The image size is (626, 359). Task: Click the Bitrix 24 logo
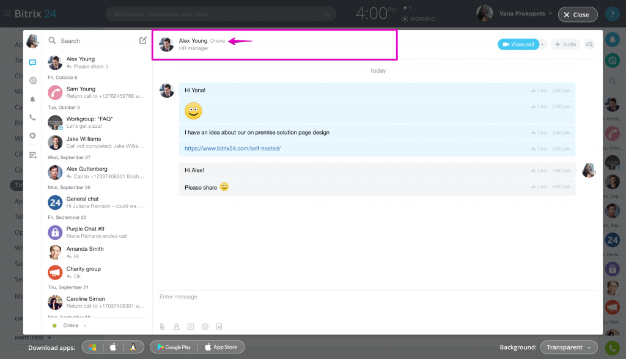tap(35, 13)
